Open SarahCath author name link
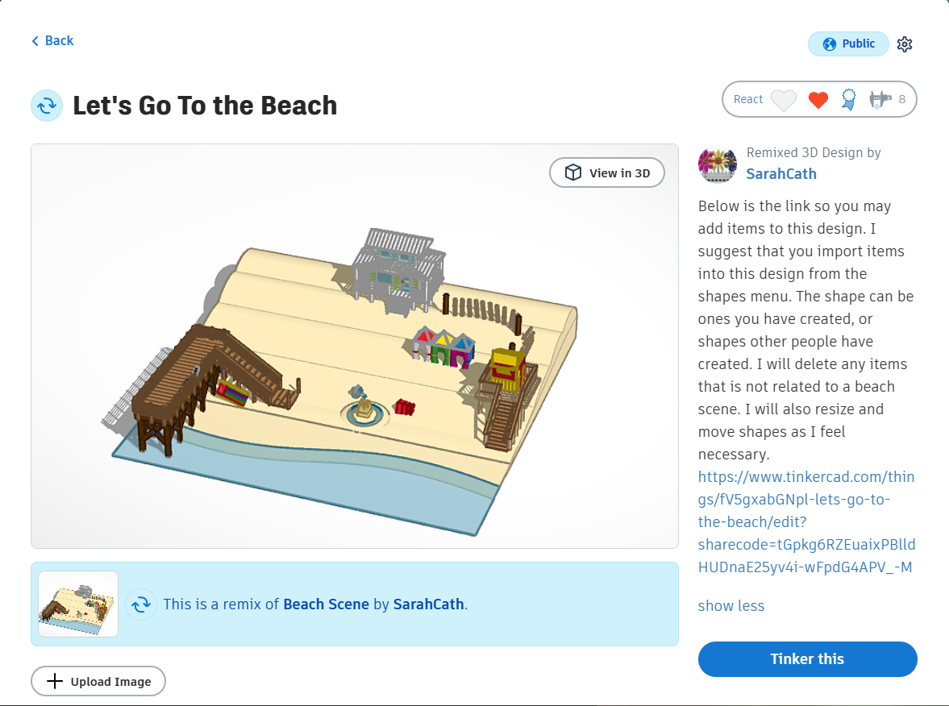 click(x=780, y=174)
